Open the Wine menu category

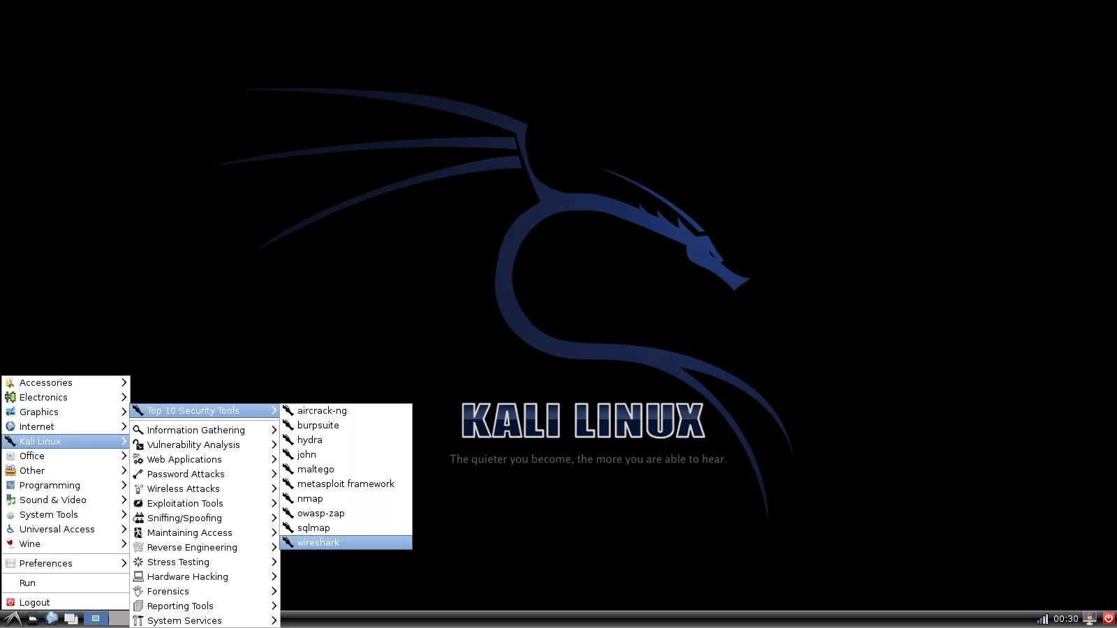coord(66,544)
